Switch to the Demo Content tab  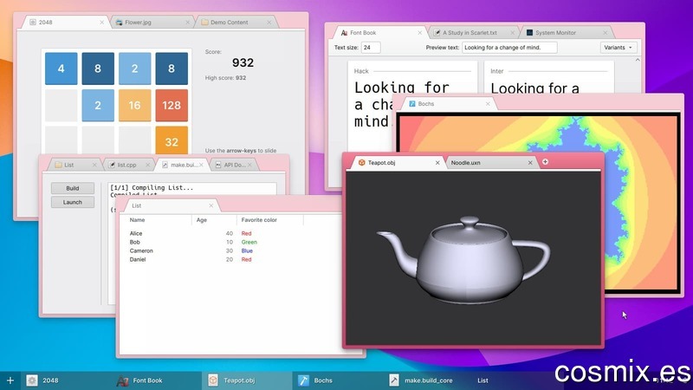236,23
